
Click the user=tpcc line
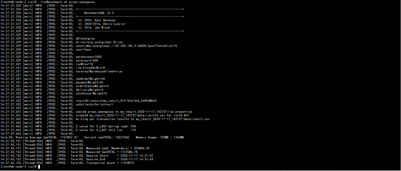coord(84,50)
